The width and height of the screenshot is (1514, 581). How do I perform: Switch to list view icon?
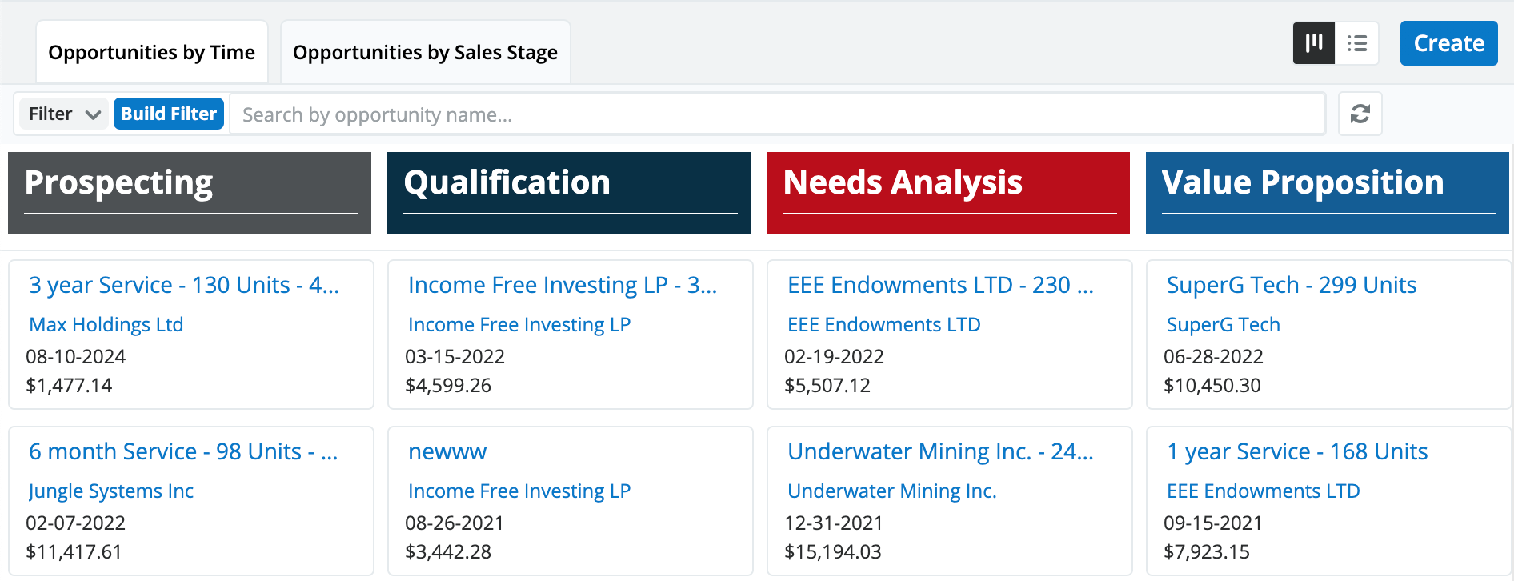click(x=1356, y=43)
